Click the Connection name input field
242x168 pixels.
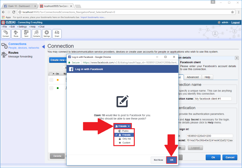pyautogui.click(x=213, y=99)
